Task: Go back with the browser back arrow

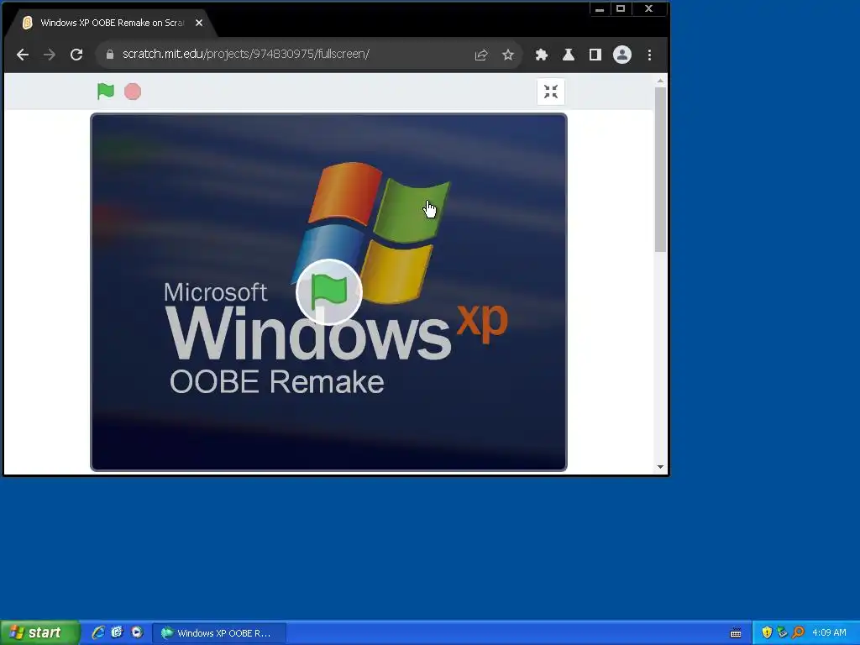Action: pyautogui.click(x=23, y=55)
